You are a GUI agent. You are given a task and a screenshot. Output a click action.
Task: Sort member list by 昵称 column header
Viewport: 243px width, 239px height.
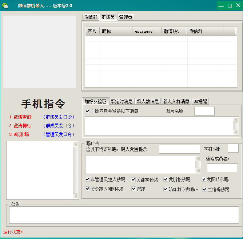[116, 31]
